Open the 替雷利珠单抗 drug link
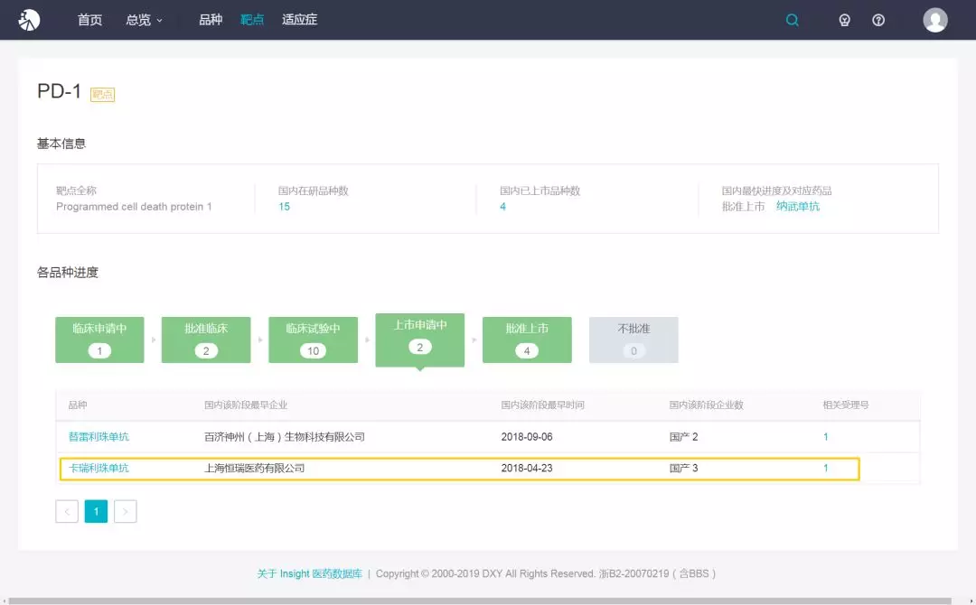The height and width of the screenshot is (605, 976). tap(99, 436)
